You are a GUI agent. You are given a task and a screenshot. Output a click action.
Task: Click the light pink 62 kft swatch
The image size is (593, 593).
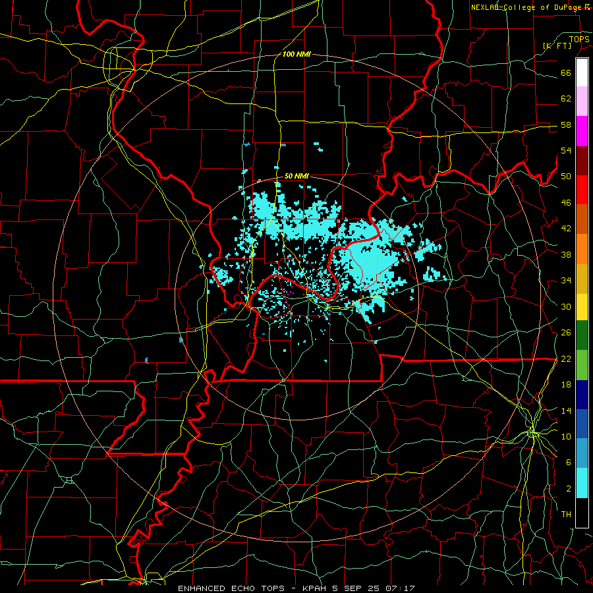point(582,101)
